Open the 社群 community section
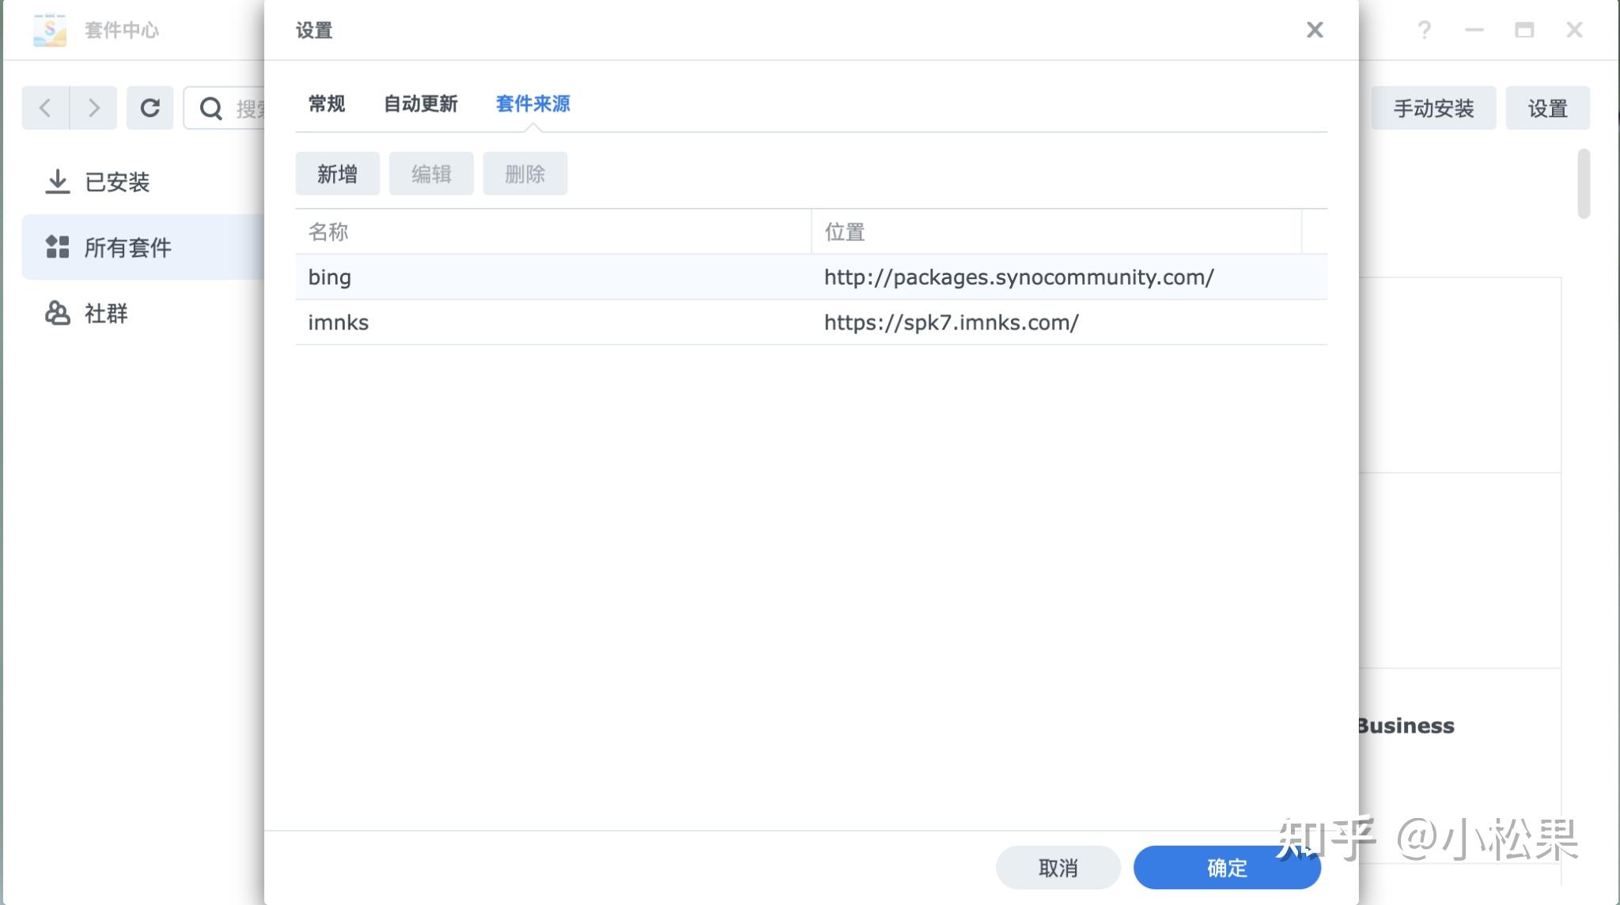The image size is (1620, 905). coord(142,313)
